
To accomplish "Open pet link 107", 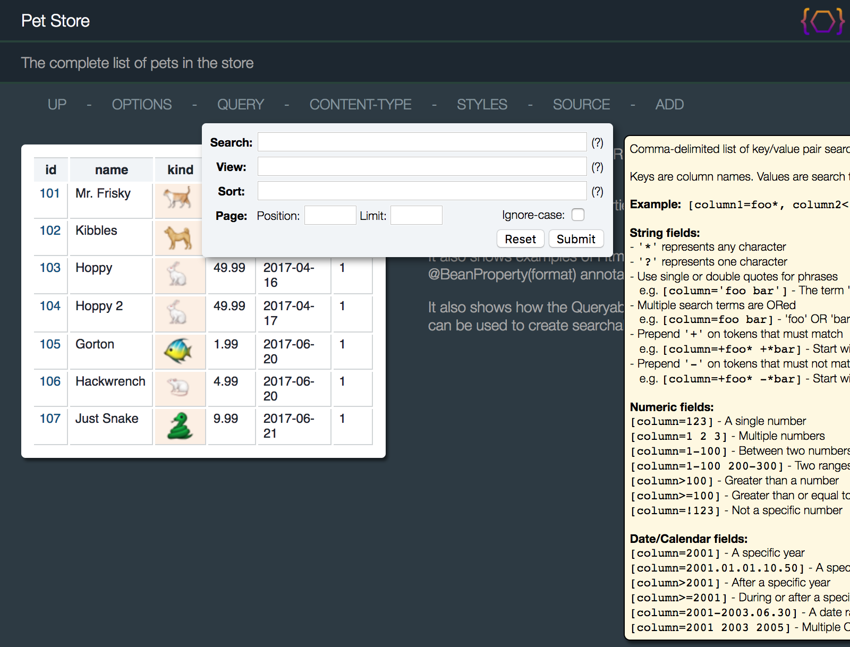I will 50,419.
